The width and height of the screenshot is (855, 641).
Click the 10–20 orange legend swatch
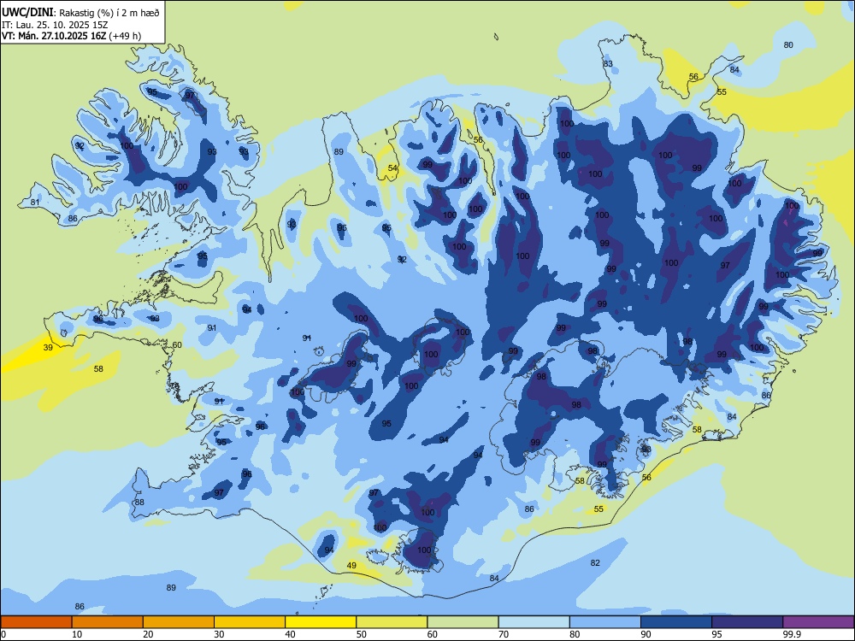pyautogui.click(x=108, y=622)
